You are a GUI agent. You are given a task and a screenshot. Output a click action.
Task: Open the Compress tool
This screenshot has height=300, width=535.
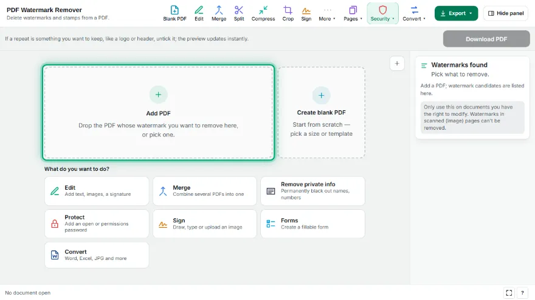tap(263, 13)
